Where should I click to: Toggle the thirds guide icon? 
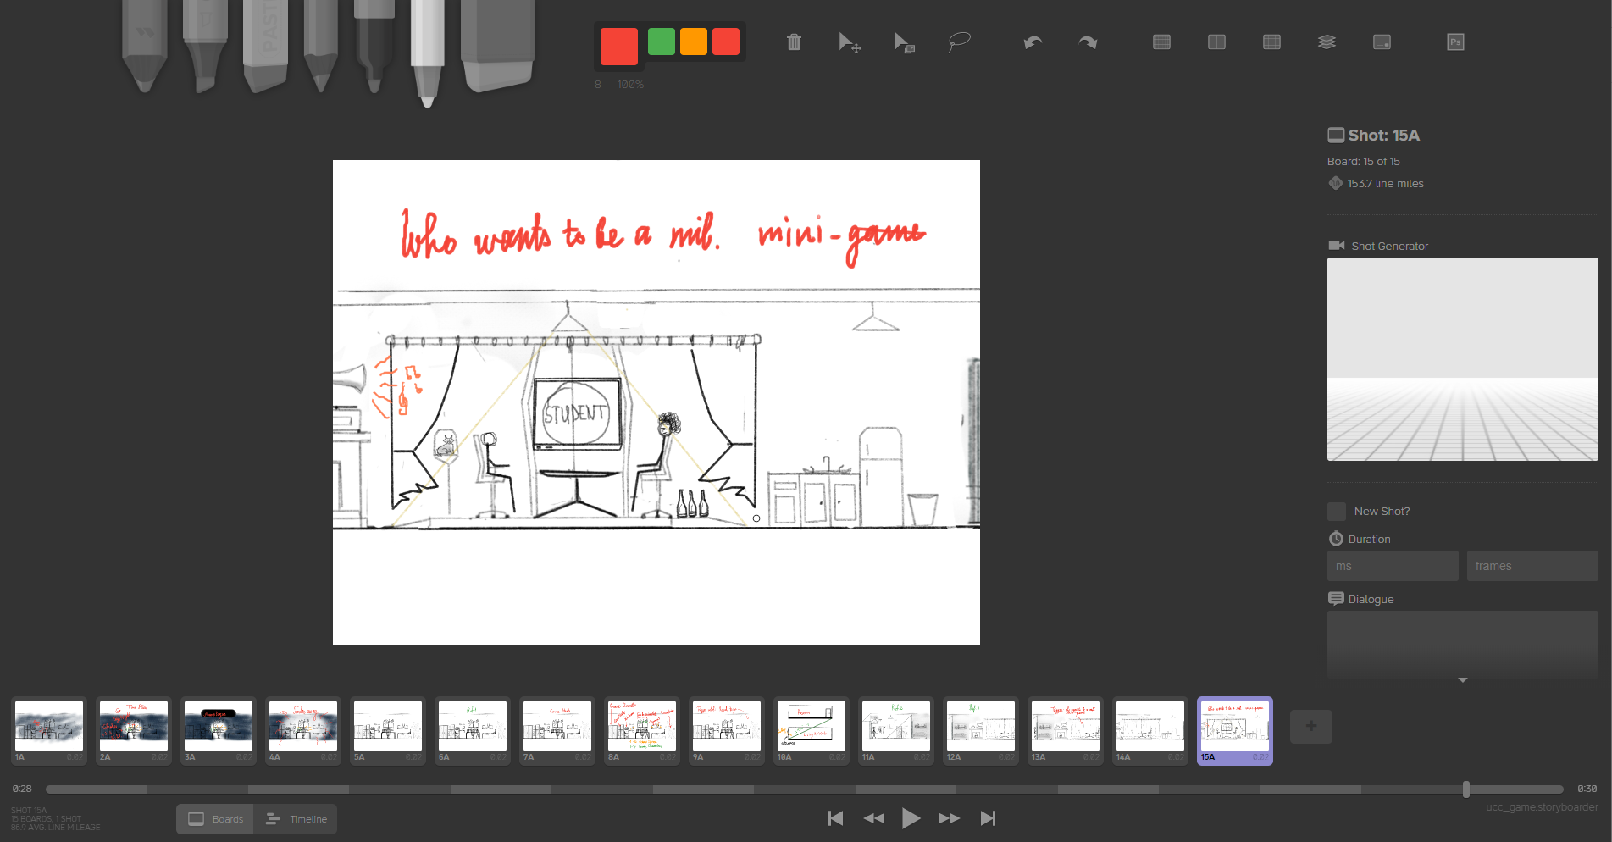1271,42
